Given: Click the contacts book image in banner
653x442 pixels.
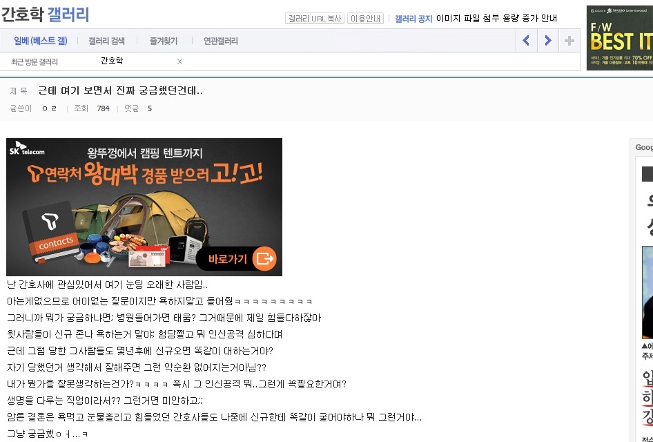Looking at the screenshot, I should [x=50, y=231].
